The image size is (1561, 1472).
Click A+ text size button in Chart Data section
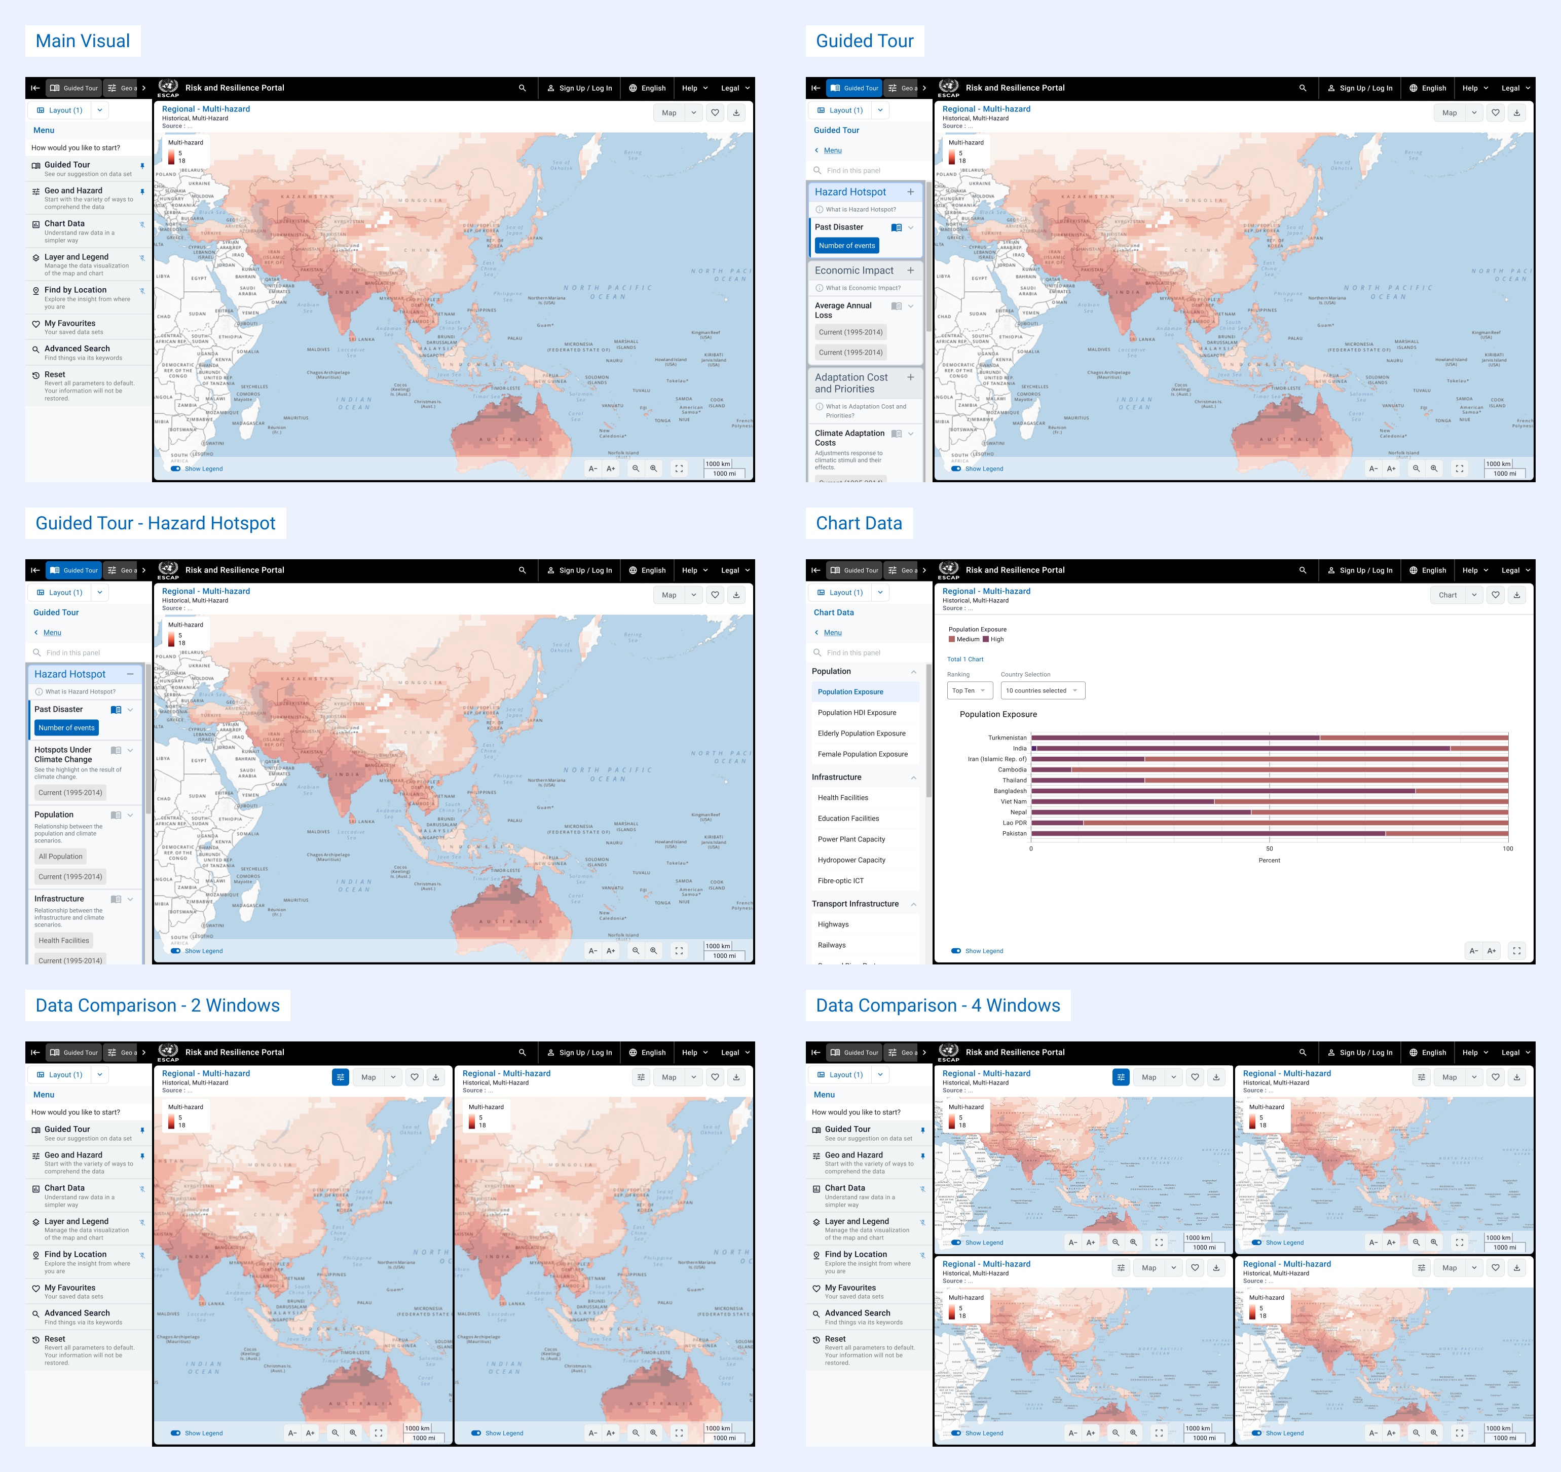pos(1491,950)
